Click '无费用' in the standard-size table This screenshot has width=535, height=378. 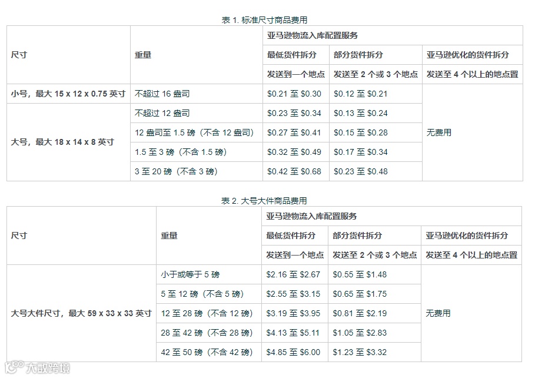439,132
